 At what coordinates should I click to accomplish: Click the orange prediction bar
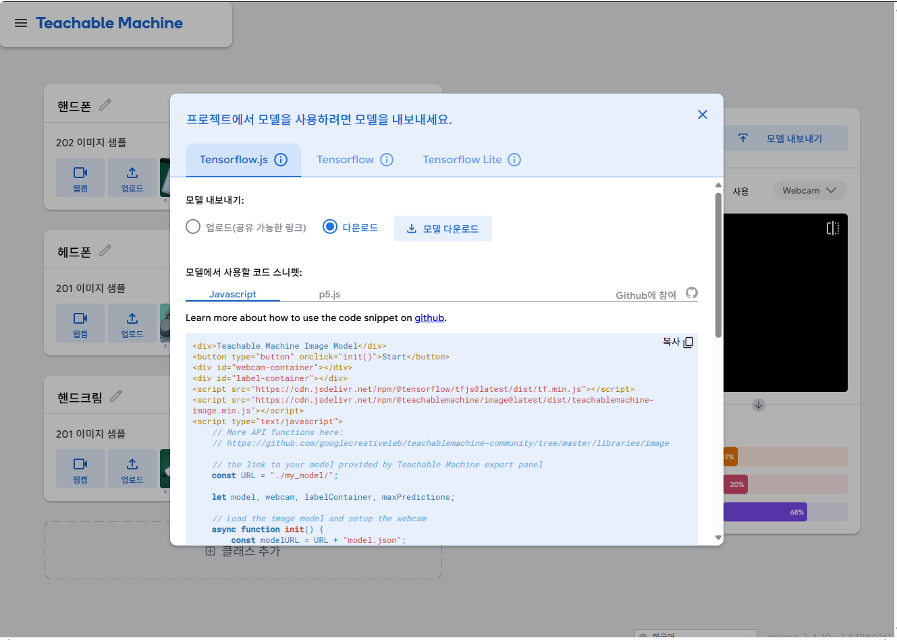[730, 457]
